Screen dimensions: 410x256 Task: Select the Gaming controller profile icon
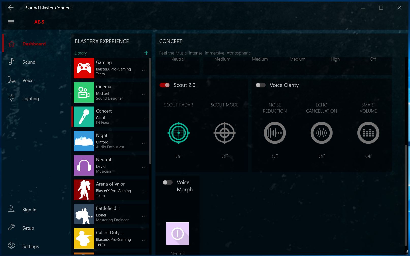point(84,68)
